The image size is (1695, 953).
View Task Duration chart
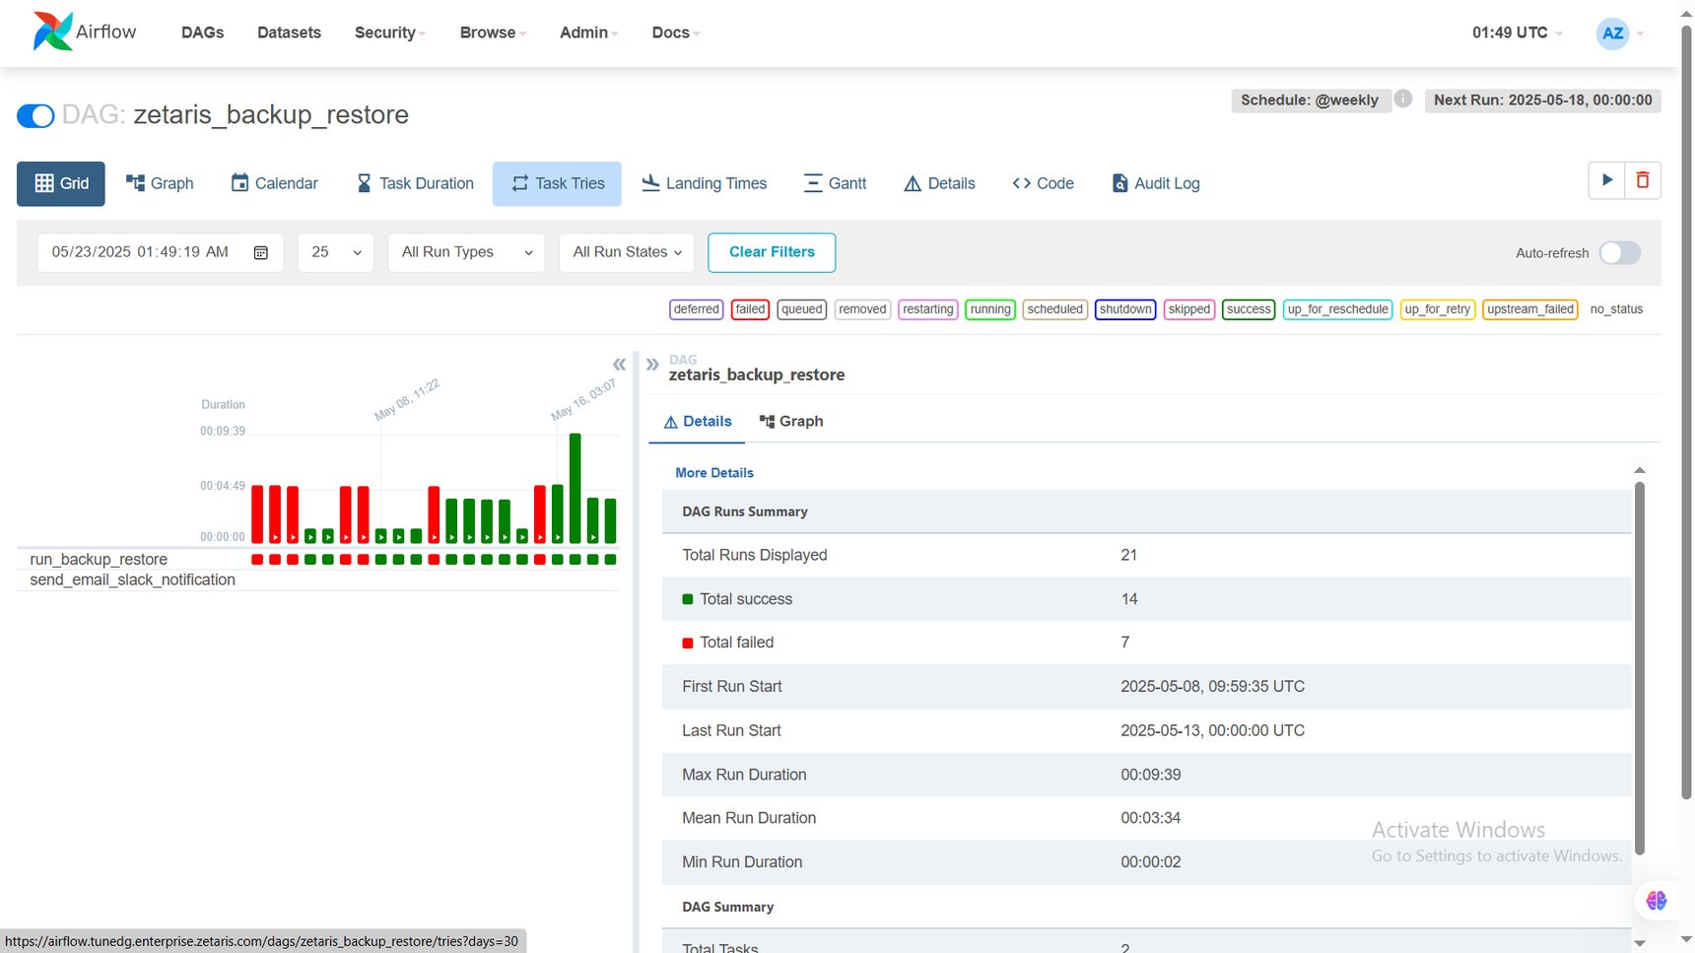coord(414,183)
